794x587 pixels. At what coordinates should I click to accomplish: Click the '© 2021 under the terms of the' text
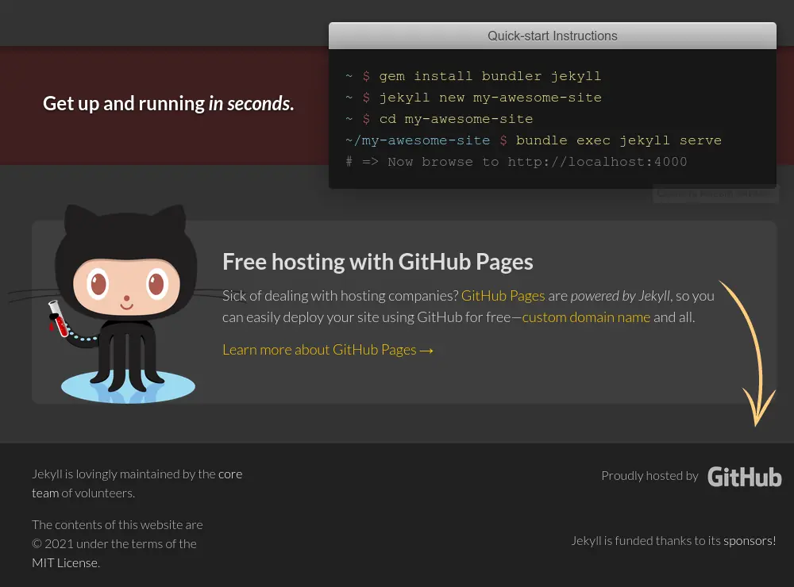(114, 544)
